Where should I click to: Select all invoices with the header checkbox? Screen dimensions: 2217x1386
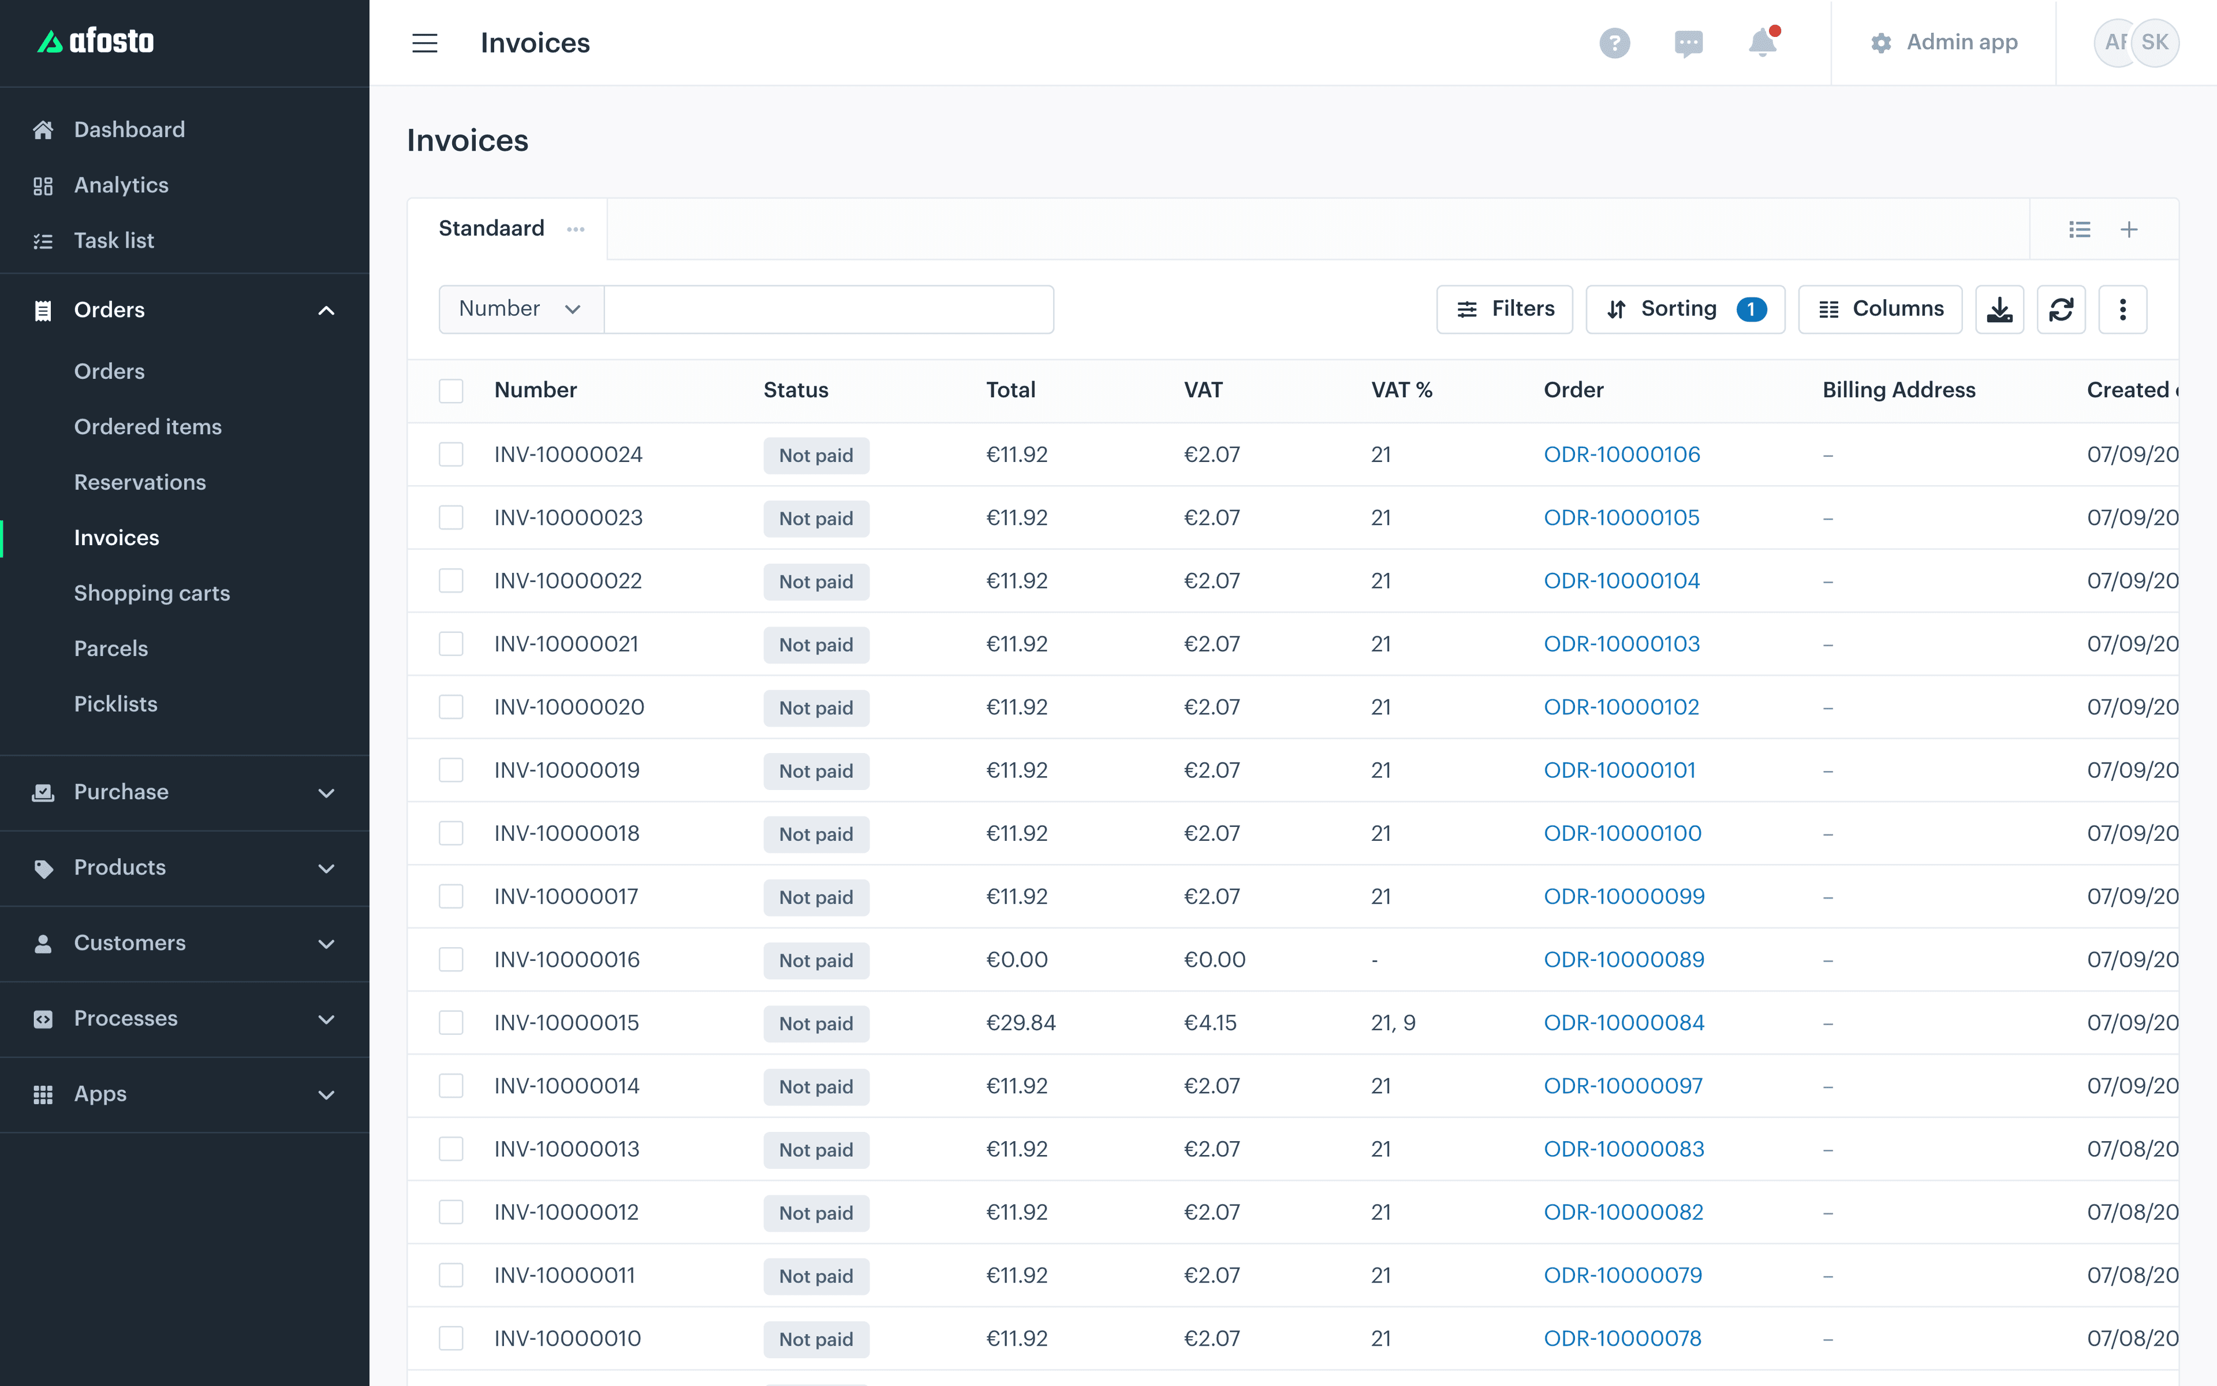pyautogui.click(x=451, y=390)
